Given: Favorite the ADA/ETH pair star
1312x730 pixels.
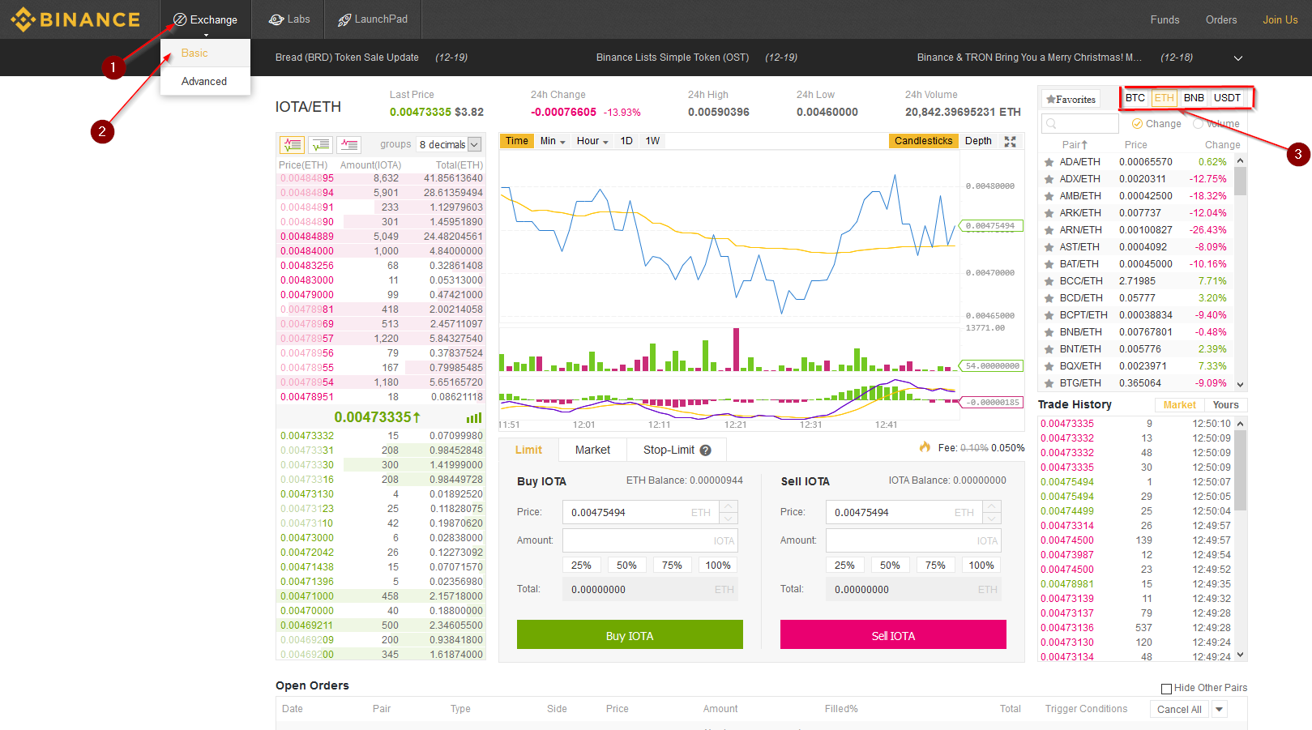Looking at the screenshot, I should click(1049, 162).
